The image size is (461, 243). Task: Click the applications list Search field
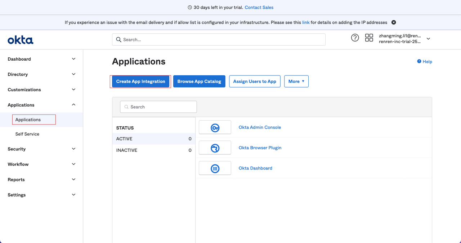(x=158, y=107)
